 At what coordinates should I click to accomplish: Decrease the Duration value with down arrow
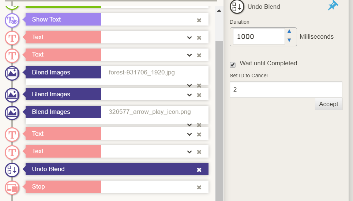pyautogui.click(x=289, y=40)
